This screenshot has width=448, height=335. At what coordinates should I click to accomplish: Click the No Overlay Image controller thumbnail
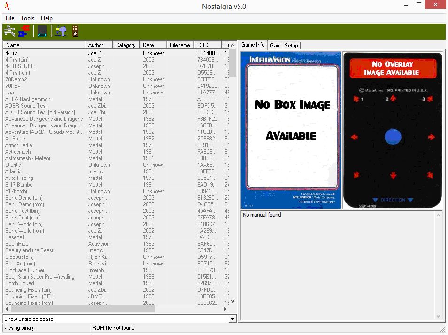393,130
